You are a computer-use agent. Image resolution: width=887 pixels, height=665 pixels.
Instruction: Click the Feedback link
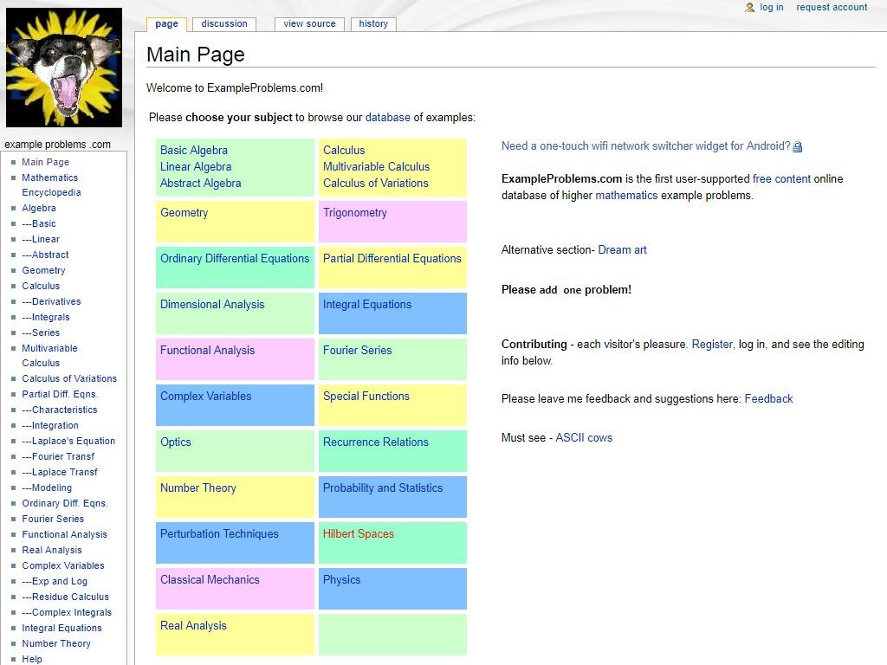coord(768,399)
